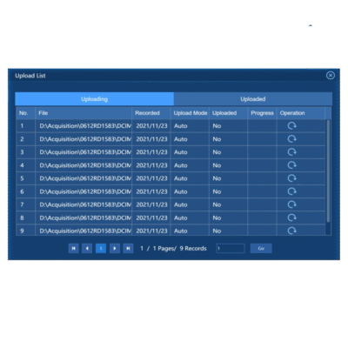The image size is (348, 348).
Task: Focus the page number input field
Action: (x=231, y=248)
